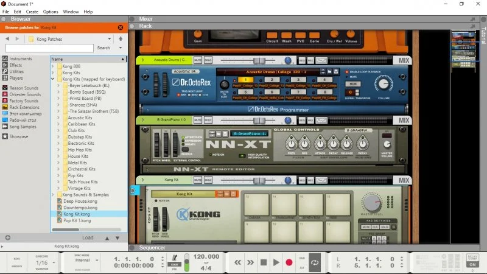Adjust Kong Kit mix channel level fader
Image resolution: width=487 pixels, height=274 pixels.
259,180
